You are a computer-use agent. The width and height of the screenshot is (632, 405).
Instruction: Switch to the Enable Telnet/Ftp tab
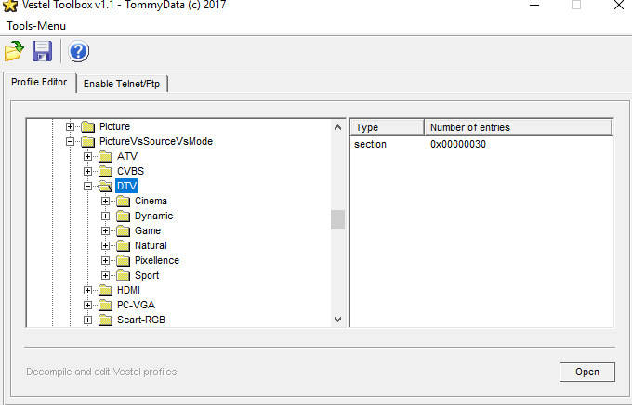[x=122, y=84]
